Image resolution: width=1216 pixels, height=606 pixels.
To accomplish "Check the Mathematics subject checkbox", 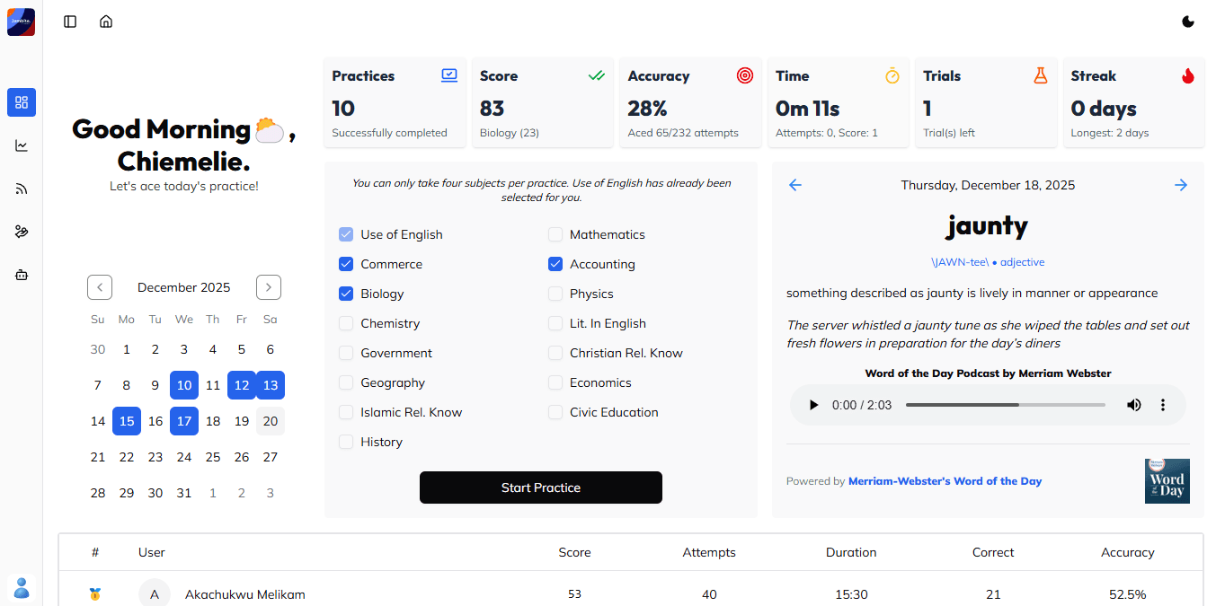I will pos(555,234).
